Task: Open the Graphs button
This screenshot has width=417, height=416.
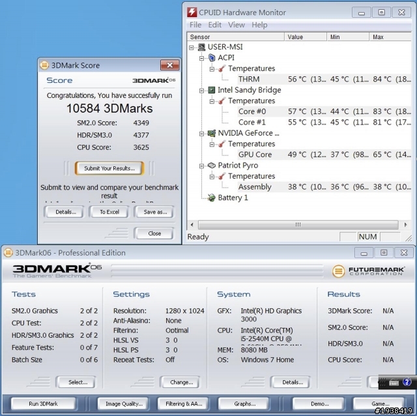Action: coord(244,404)
